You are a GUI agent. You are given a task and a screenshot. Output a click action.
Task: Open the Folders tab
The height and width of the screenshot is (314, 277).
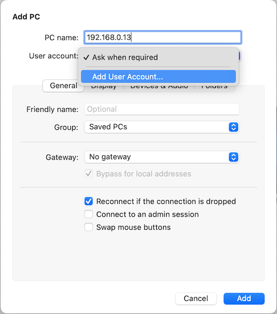(214, 88)
